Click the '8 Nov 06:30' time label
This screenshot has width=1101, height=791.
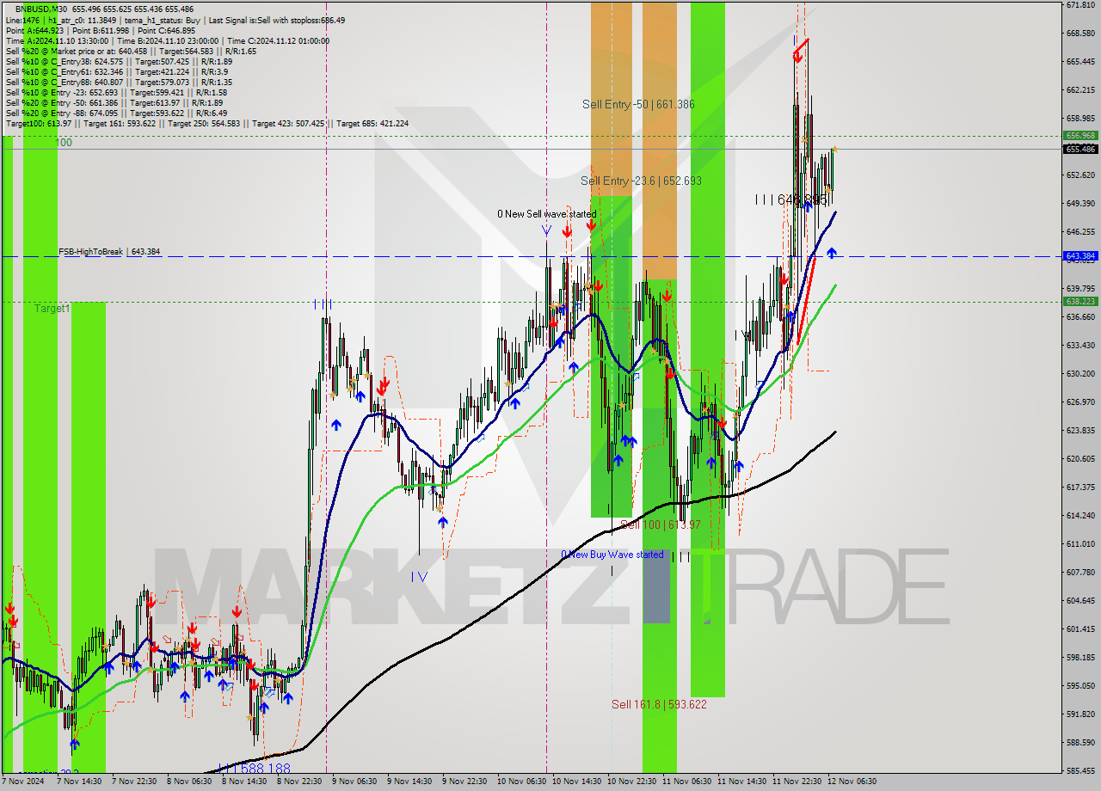coord(189,782)
